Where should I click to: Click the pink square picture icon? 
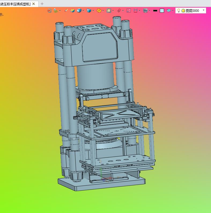coord(129,11)
